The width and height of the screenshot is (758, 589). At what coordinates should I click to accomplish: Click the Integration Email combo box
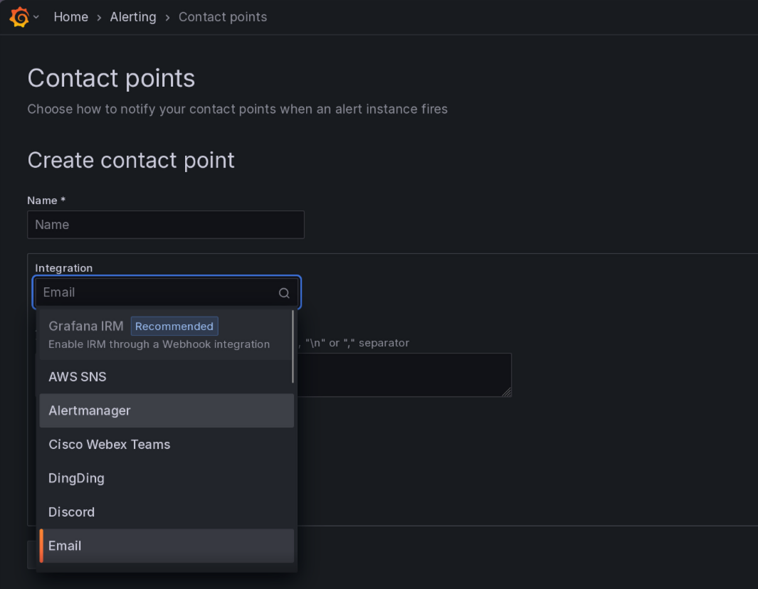[x=167, y=292]
